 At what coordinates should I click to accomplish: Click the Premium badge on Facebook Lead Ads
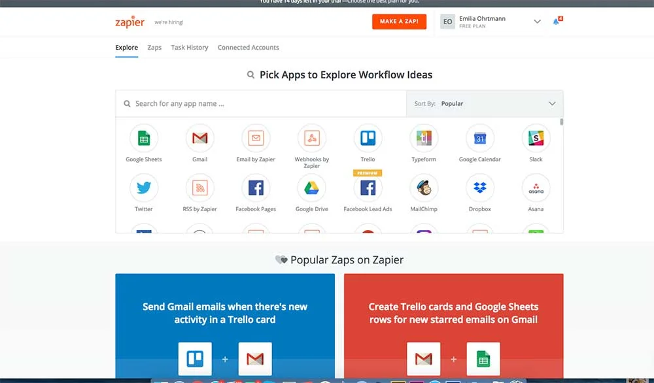click(368, 173)
